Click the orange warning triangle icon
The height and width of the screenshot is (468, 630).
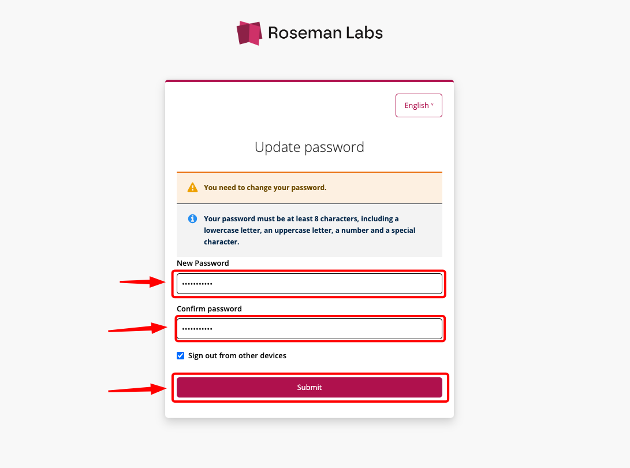tap(192, 187)
